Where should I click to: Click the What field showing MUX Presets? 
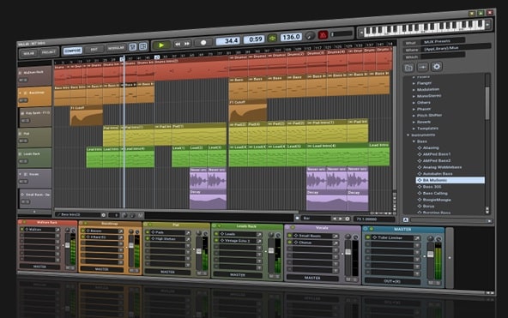tap(443, 41)
